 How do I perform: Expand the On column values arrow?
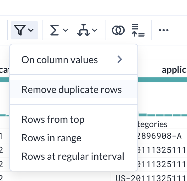click(120, 59)
